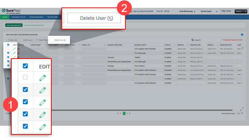249x140 pixels.
Task: Click table scroll down arrow
Action: (x=243, y=108)
